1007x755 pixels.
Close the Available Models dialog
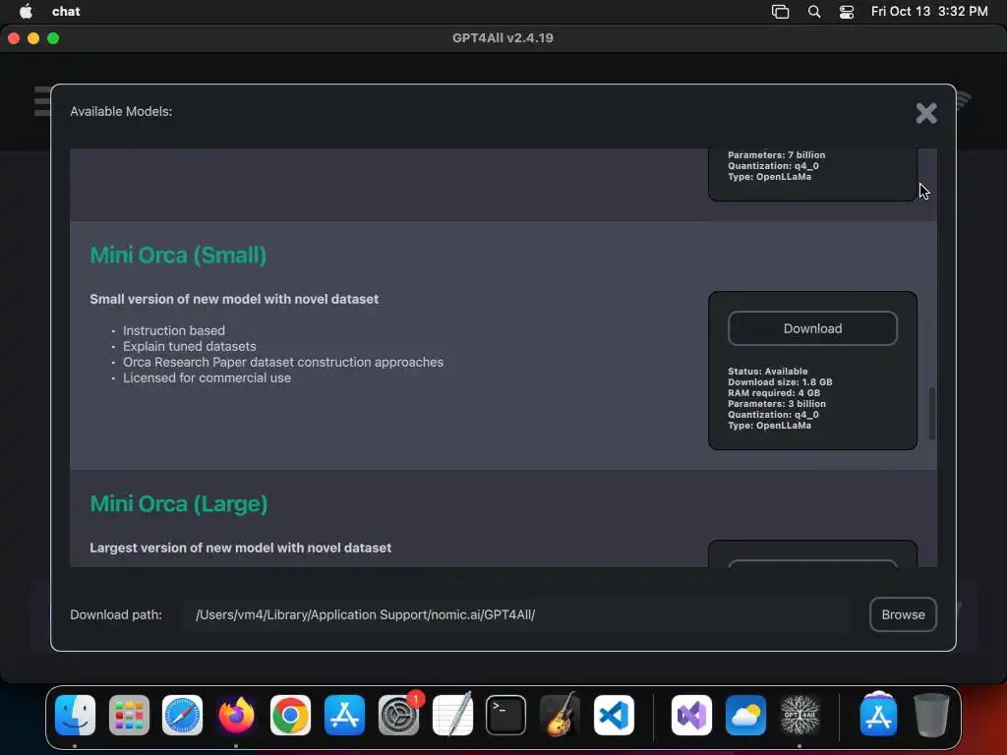pyautogui.click(x=926, y=113)
